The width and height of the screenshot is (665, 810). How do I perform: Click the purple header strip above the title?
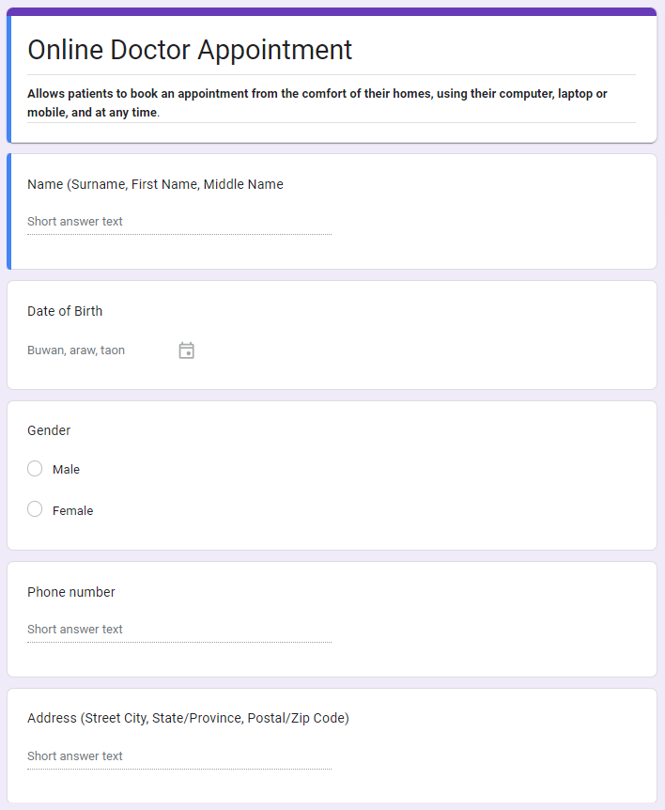tap(332, 12)
